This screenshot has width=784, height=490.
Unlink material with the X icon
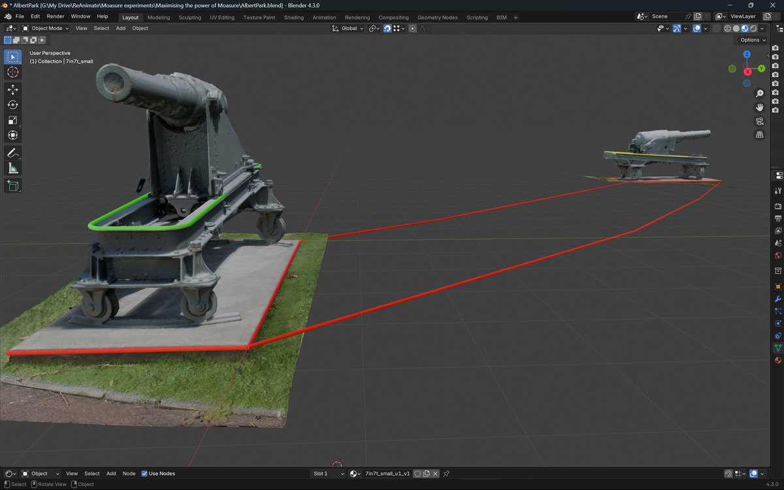click(435, 474)
